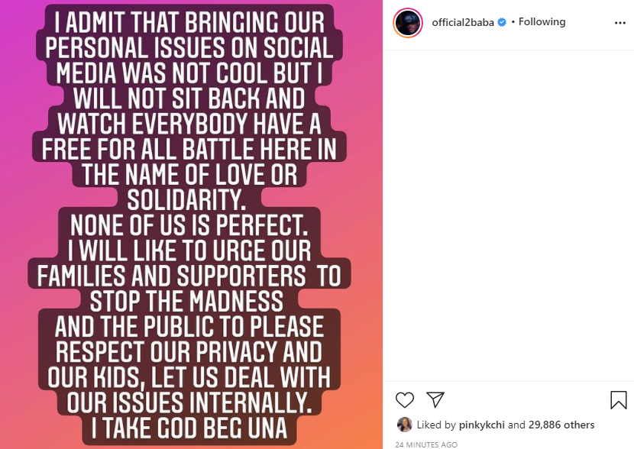Click the 'RESPECT OUR PRIVACY AND' line
This screenshot has height=449, width=634.
pyautogui.click(x=187, y=352)
